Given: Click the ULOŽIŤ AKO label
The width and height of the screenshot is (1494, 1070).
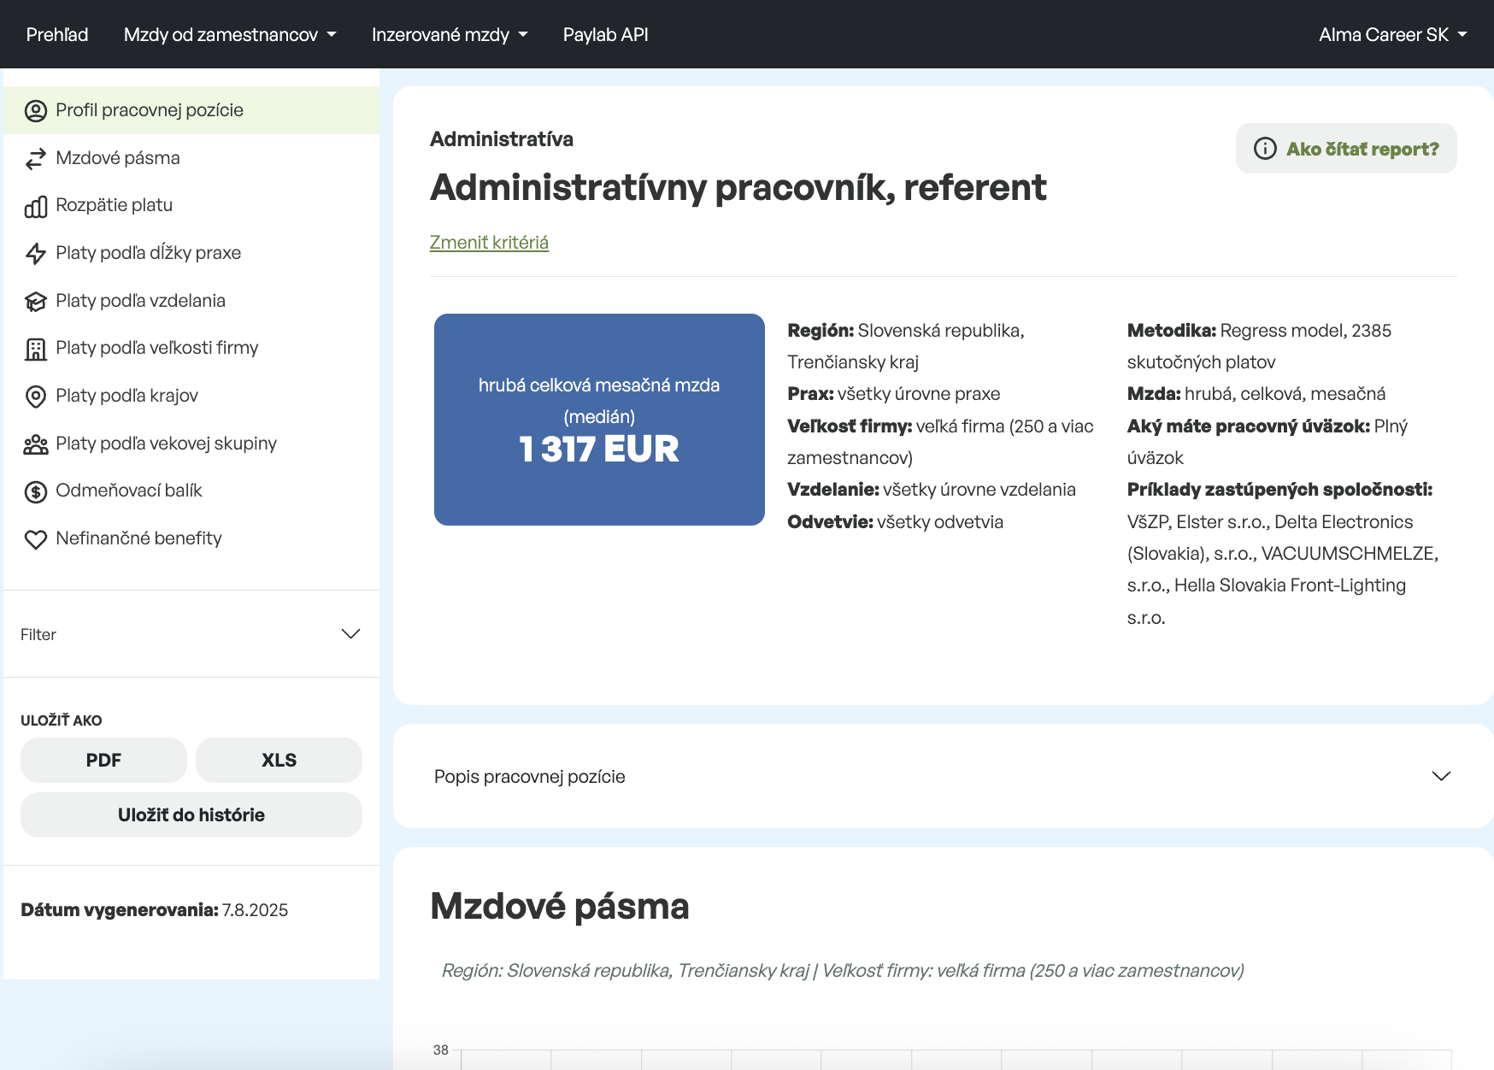Looking at the screenshot, I should (62, 720).
